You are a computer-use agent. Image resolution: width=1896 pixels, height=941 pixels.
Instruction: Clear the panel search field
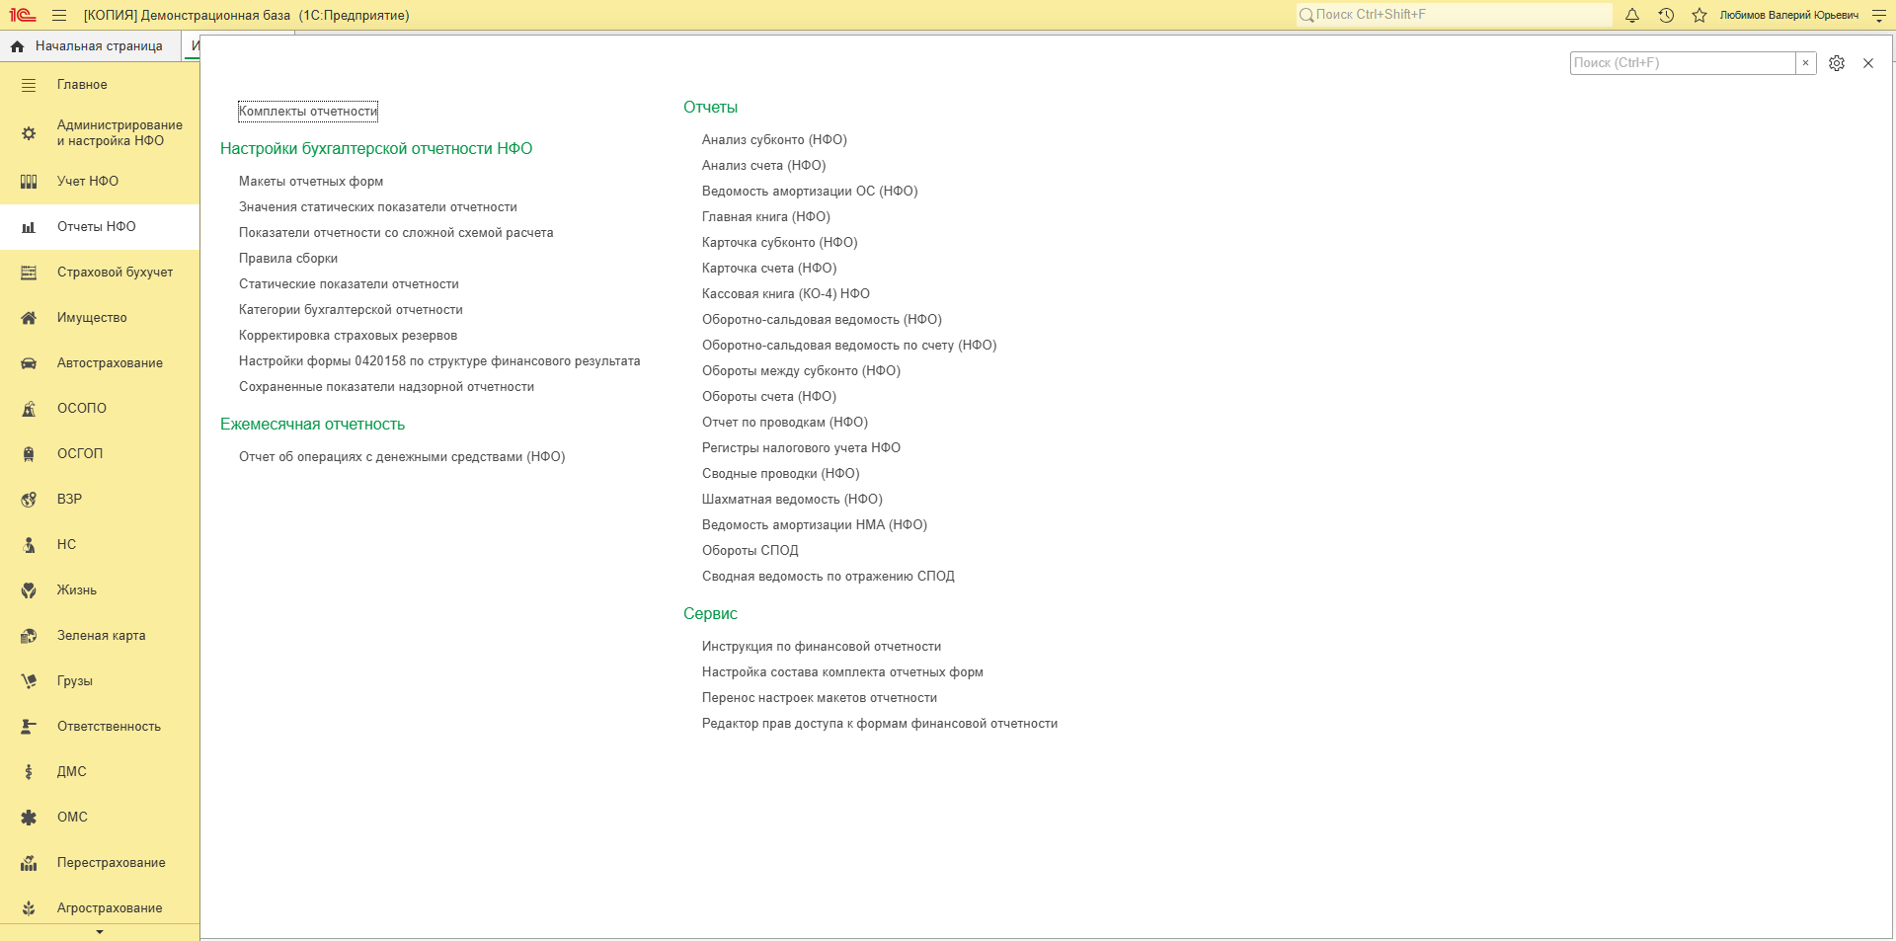tap(1805, 63)
